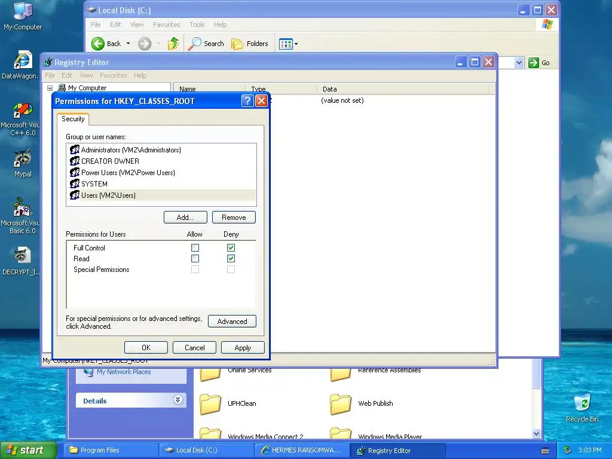The image size is (612, 459).
Task: Click Type column header in Registry Editor
Action: tap(281, 89)
